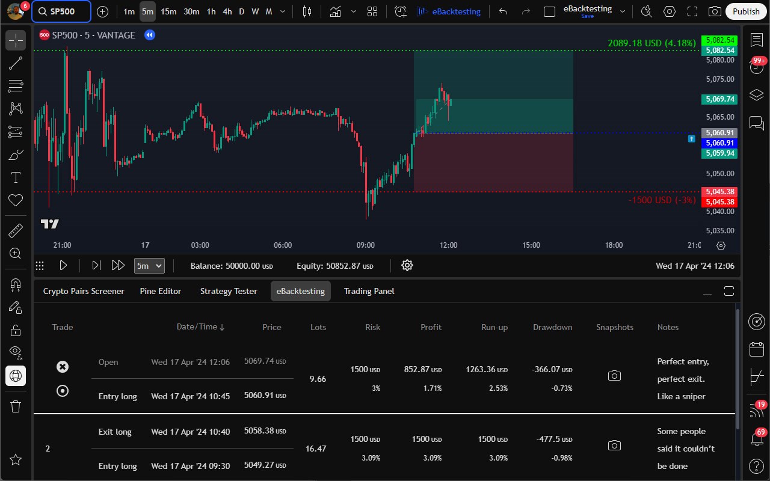The width and height of the screenshot is (770, 481).
Task: Expand the replay speed 5m dropdown
Action: pos(149,265)
